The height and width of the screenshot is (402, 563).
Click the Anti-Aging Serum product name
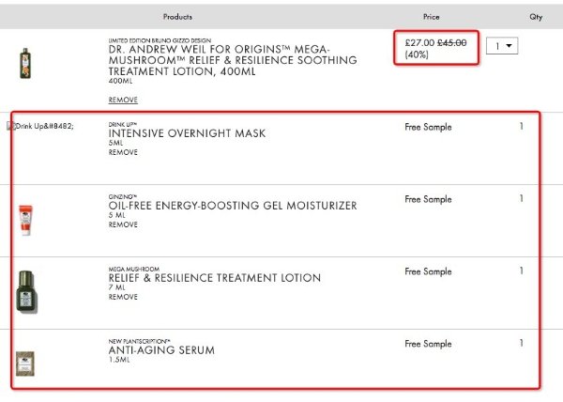tap(161, 350)
